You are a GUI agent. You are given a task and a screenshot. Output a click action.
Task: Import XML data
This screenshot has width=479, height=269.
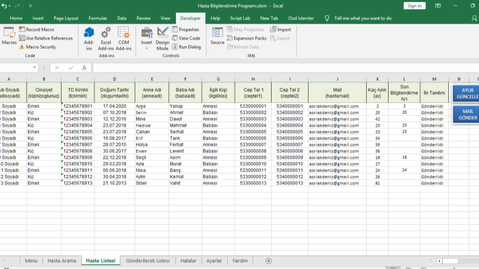[x=281, y=29]
